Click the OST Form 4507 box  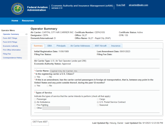40,123
